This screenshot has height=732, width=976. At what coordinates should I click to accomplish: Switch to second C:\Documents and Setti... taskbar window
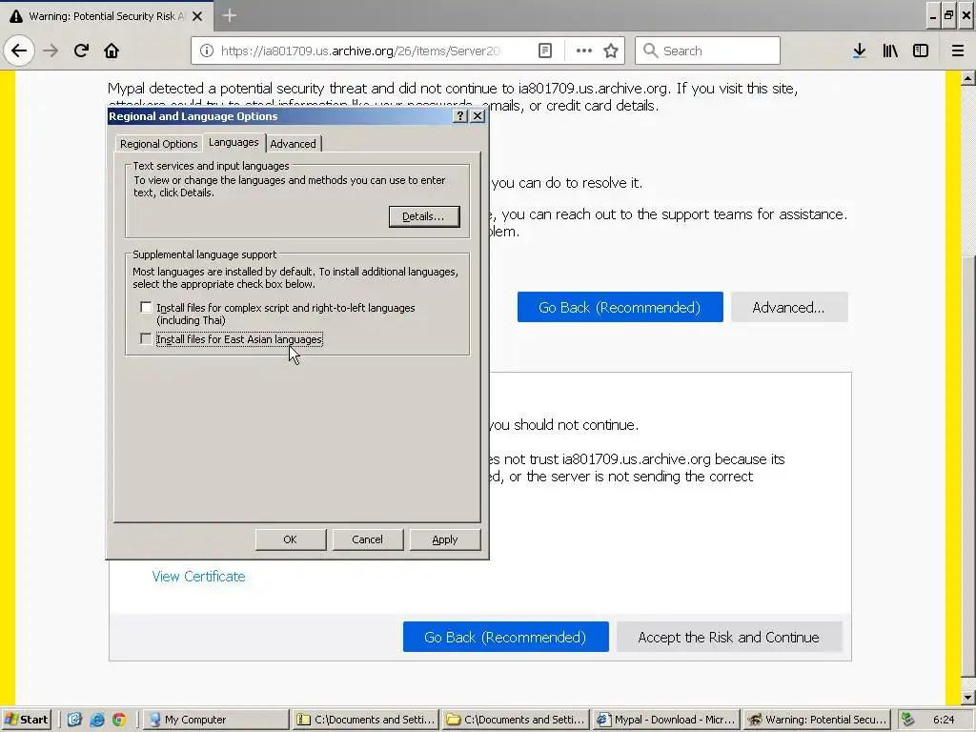[516, 720]
